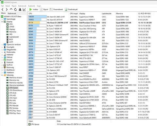This screenshot has height=126, width=157.
Task: Select the CPU ZLib benchmark
Action: point(11,93)
